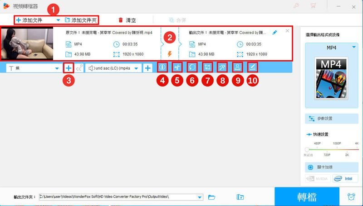The height and width of the screenshot is (206, 363).
Task: Select the NVIDIA acceleration option
Action: tap(318, 178)
